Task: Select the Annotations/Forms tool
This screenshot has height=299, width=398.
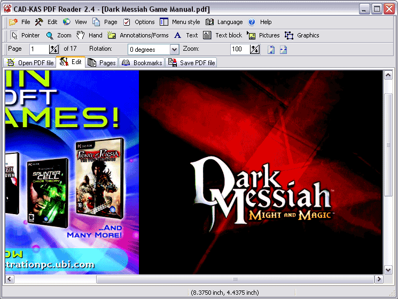Action: click(138, 35)
